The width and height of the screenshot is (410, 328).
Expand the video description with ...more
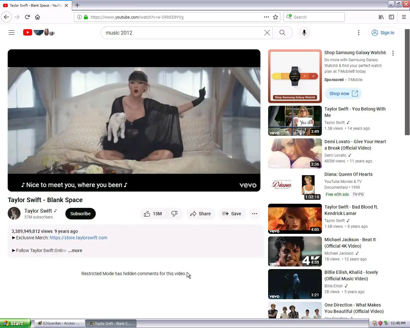tap(75, 250)
